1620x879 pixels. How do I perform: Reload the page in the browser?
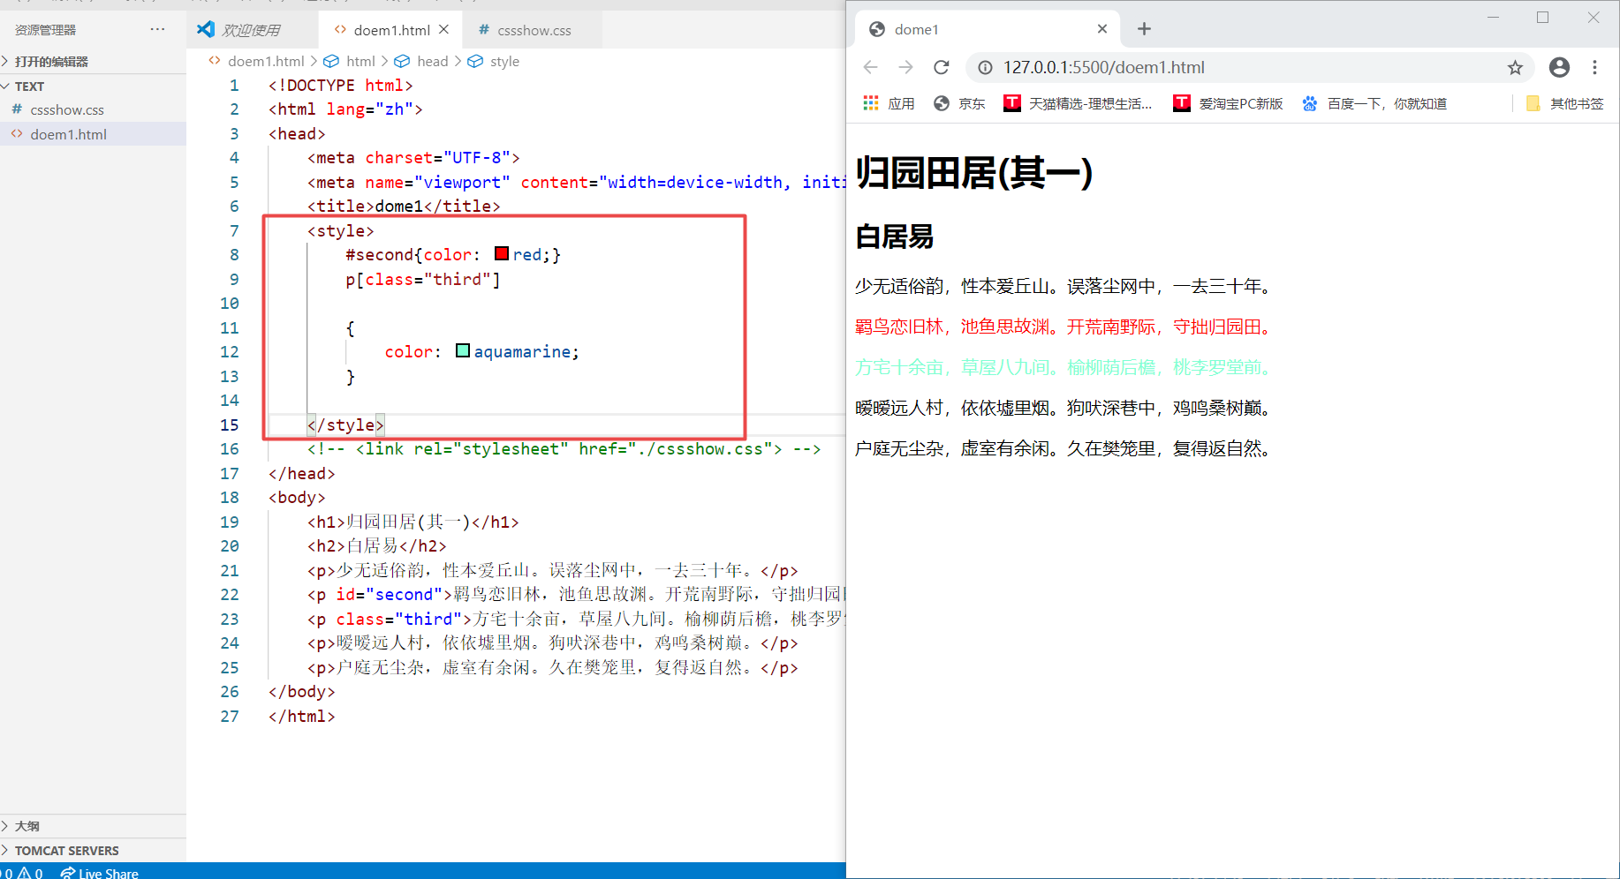(x=942, y=67)
